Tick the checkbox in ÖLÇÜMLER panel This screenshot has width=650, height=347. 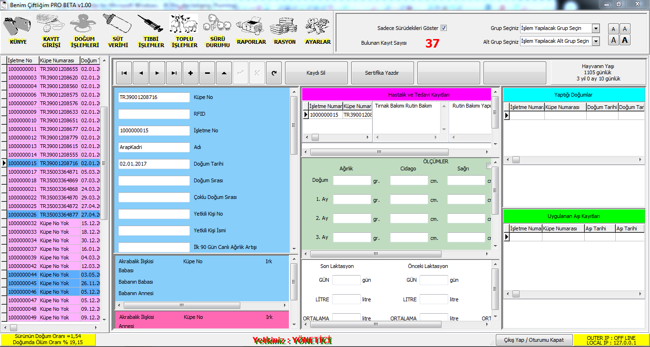(x=489, y=166)
